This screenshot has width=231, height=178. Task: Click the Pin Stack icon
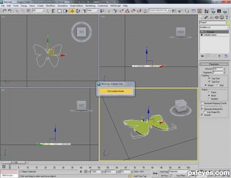[202, 56]
